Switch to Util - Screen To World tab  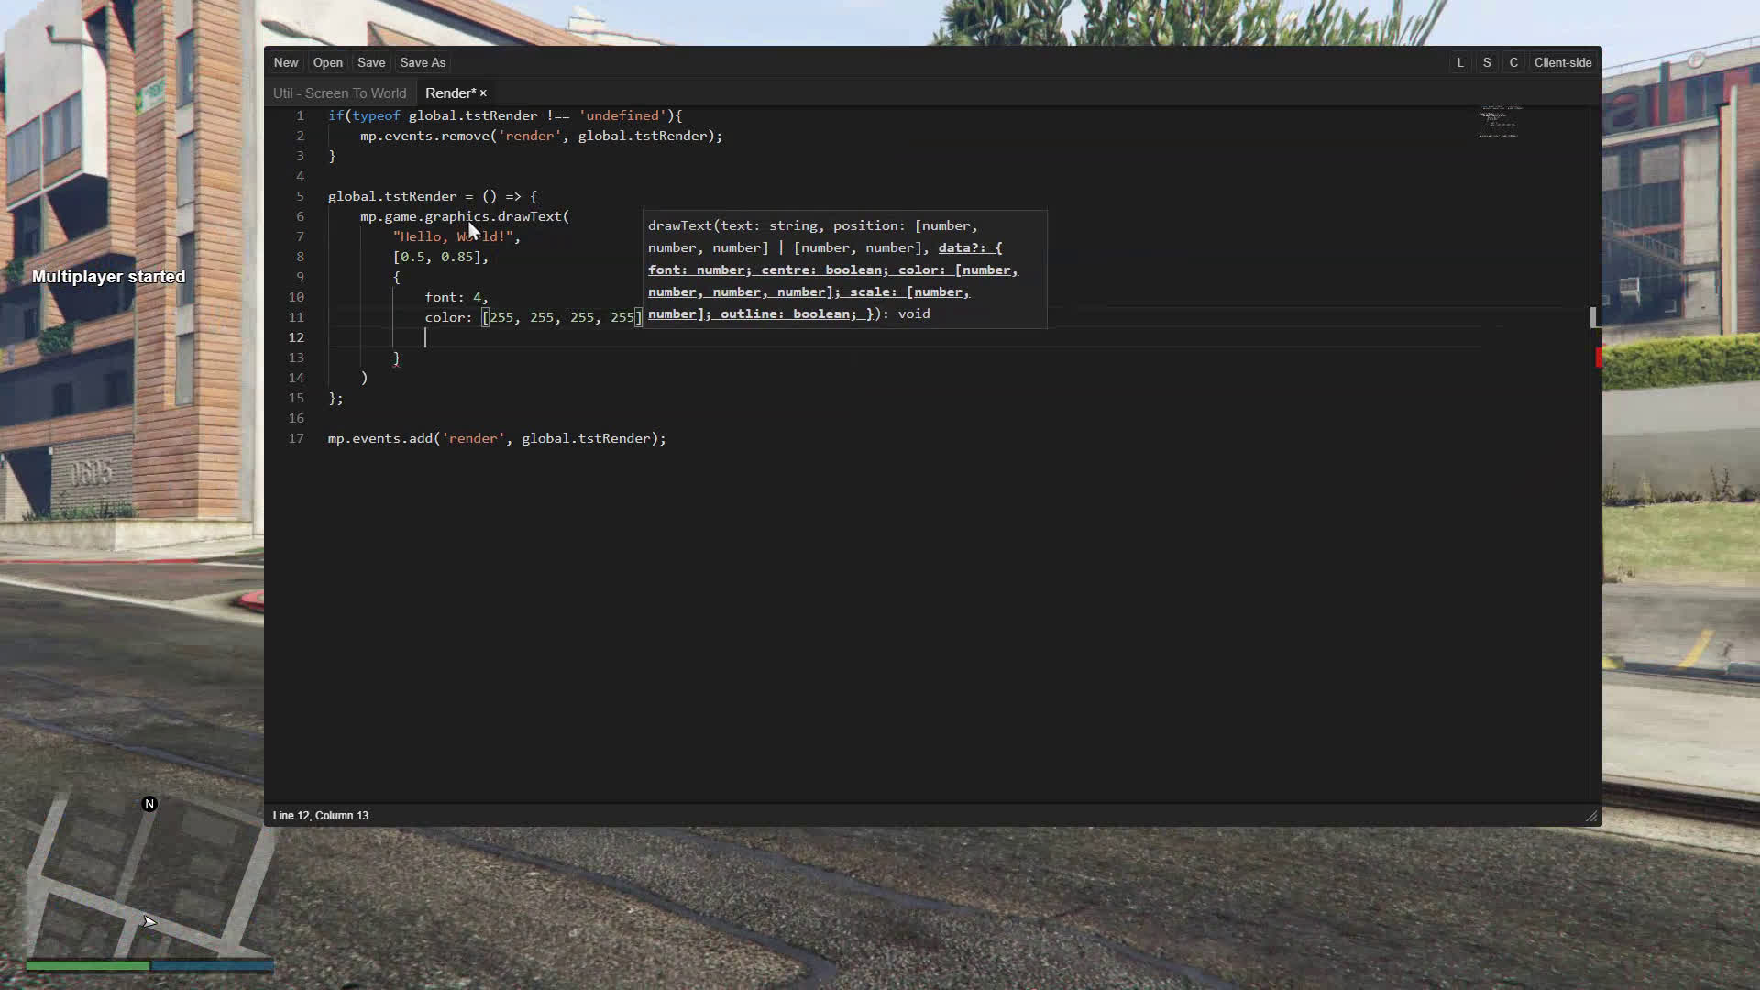coord(339,93)
